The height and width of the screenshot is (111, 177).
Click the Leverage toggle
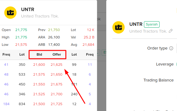[177, 64]
